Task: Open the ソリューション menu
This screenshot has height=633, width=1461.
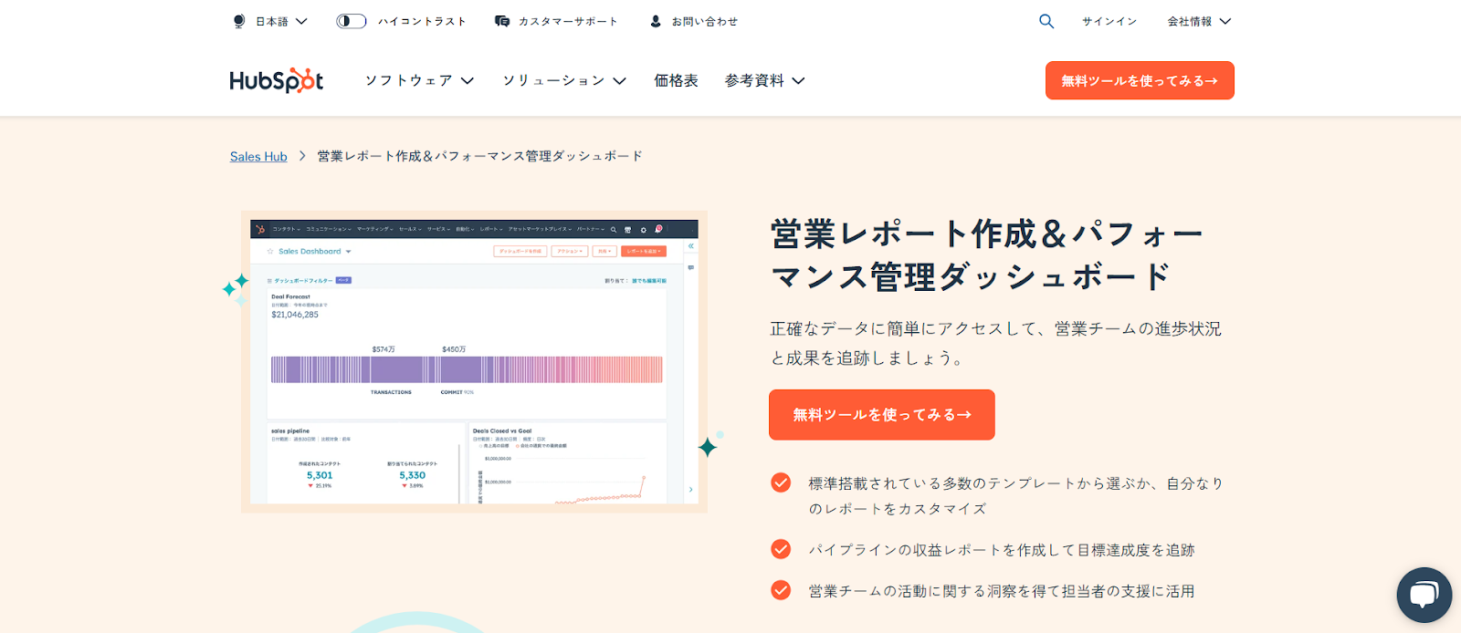Action: pyautogui.click(x=564, y=80)
